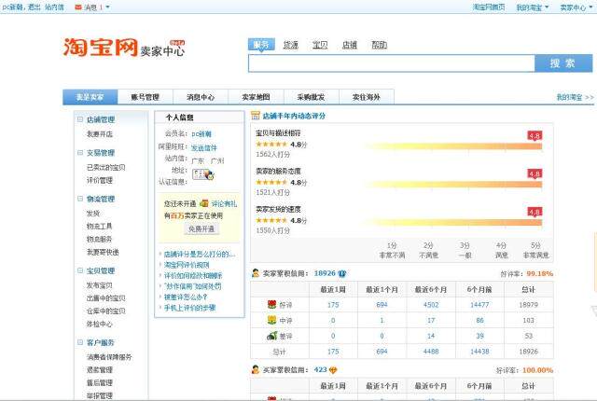Collapse the 宝贝管理 sidebar section
597x401 pixels.
(80, 270)
